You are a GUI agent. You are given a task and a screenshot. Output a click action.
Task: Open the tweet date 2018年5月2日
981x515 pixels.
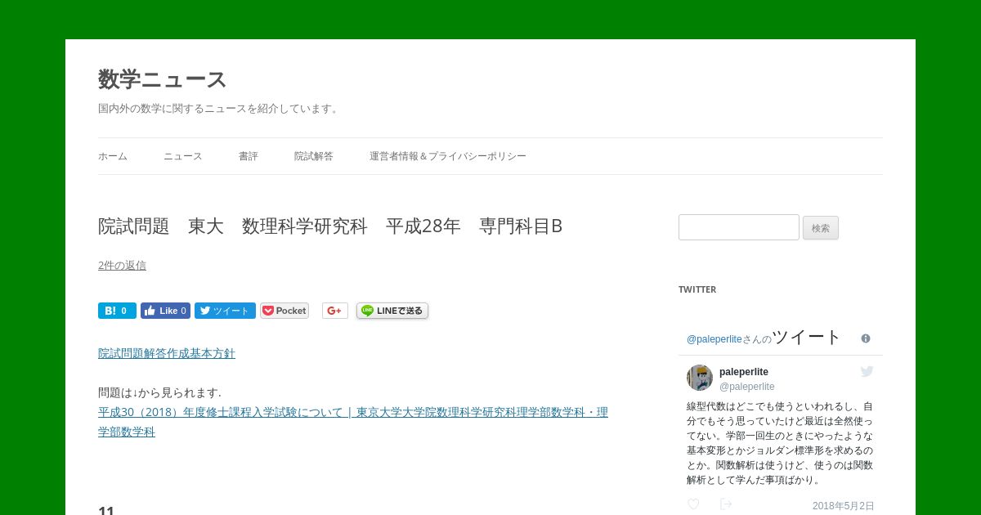844,506
